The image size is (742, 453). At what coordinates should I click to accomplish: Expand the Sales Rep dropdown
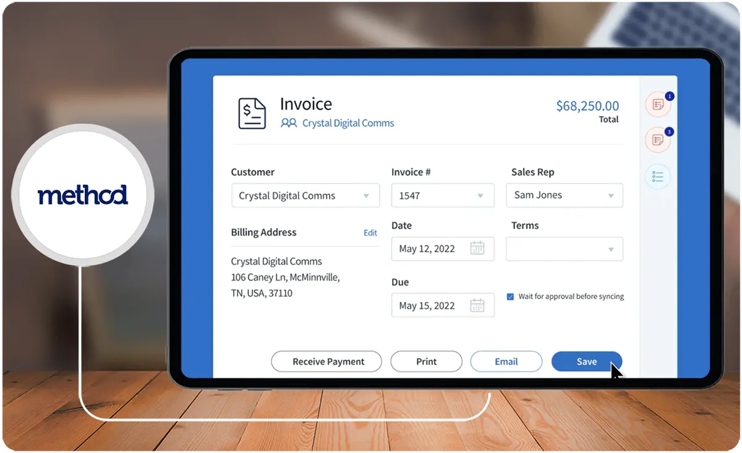(611, 196)
